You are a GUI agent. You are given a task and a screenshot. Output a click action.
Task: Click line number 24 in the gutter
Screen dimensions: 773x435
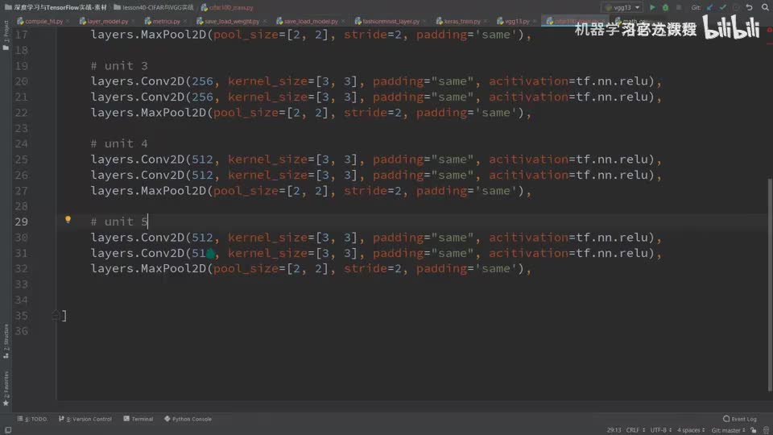(x=21, y=143)
